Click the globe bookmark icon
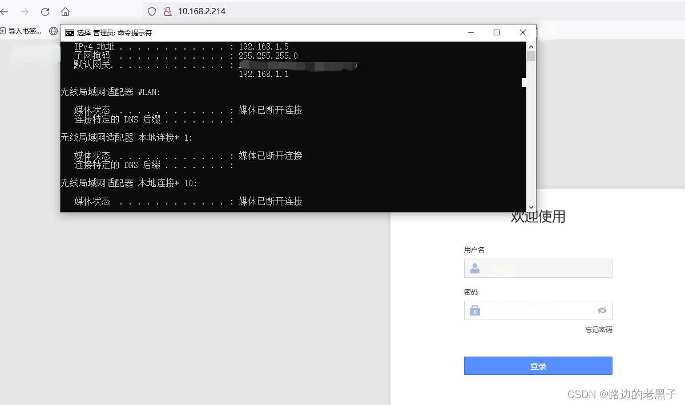 pos(54,31)
